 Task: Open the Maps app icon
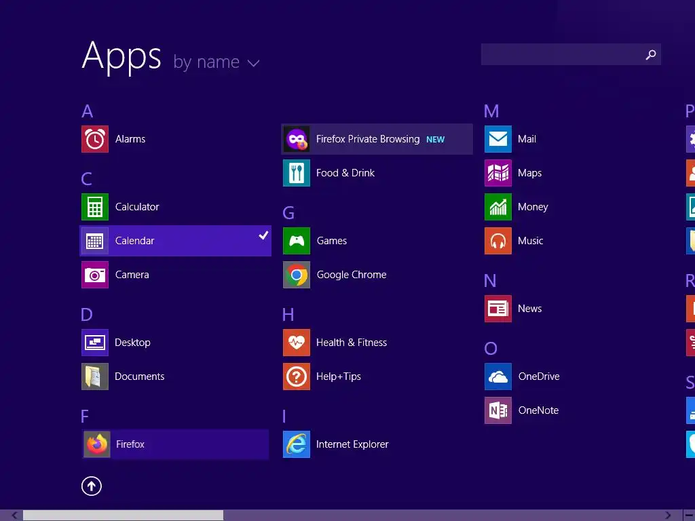498,173
